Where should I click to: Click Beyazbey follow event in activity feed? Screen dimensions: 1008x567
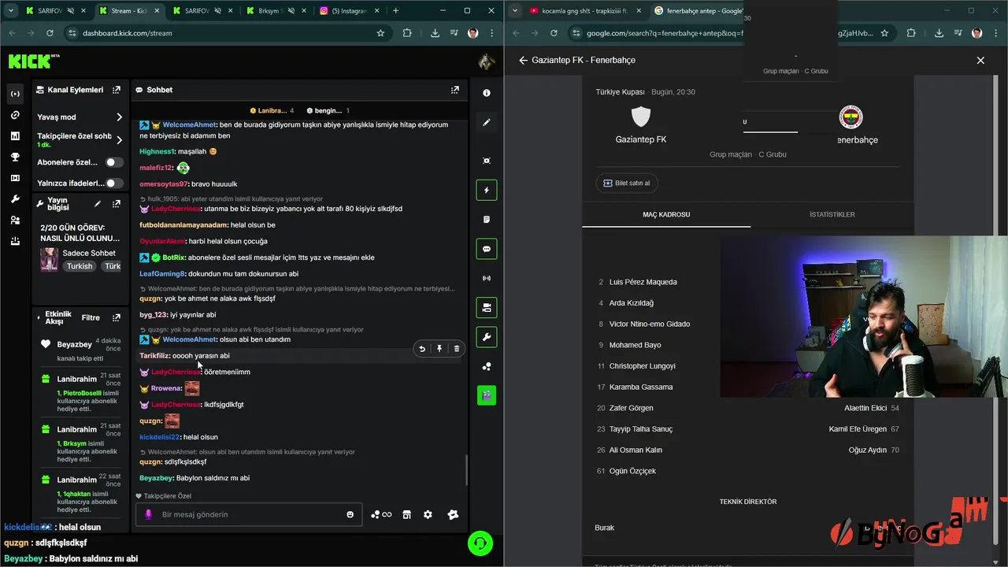tap(82, 351)
